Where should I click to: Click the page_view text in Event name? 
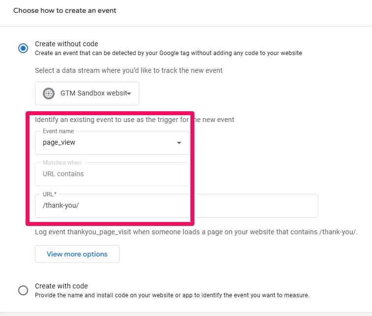[59, 142]
